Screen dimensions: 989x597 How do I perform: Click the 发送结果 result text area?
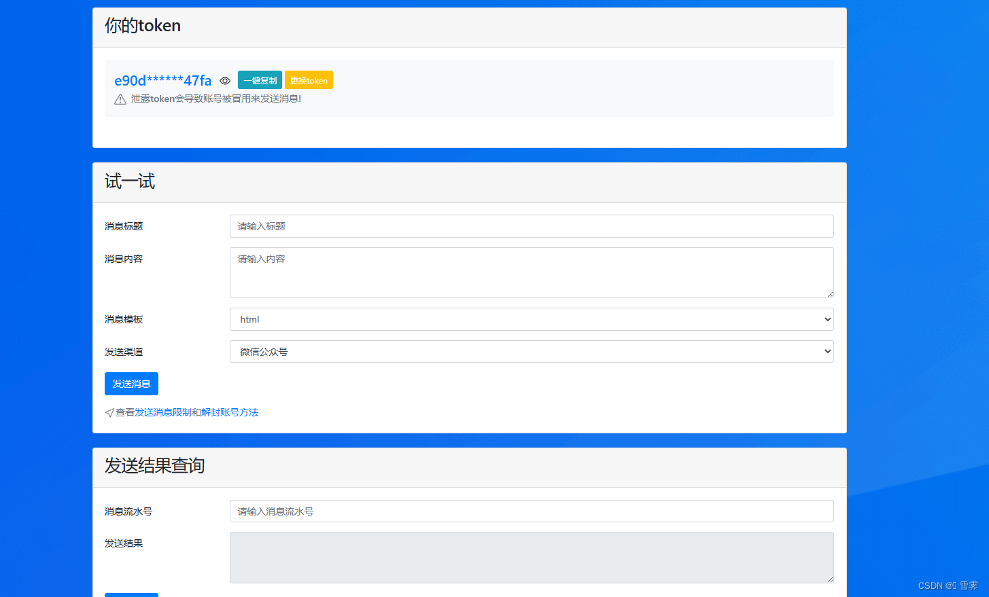point(532,558)
